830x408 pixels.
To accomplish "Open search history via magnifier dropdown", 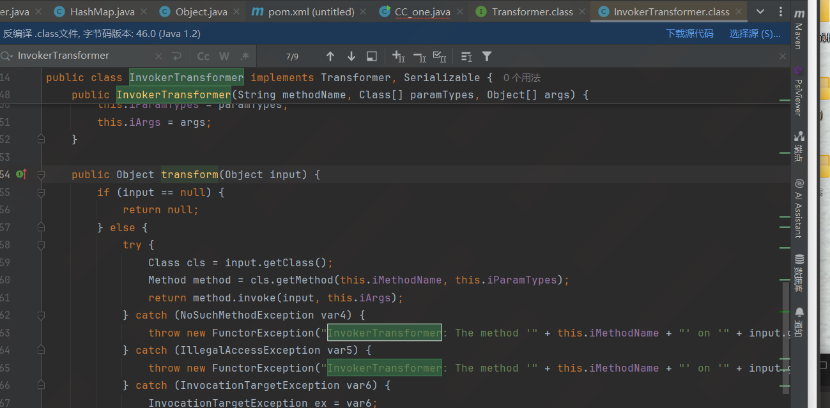I will tap(7, 56).
